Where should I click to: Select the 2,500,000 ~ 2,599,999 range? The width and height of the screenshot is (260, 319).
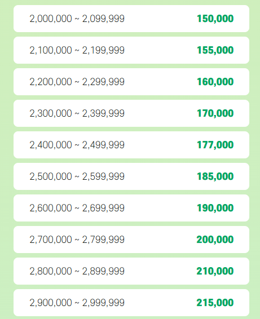click(77, 176)
